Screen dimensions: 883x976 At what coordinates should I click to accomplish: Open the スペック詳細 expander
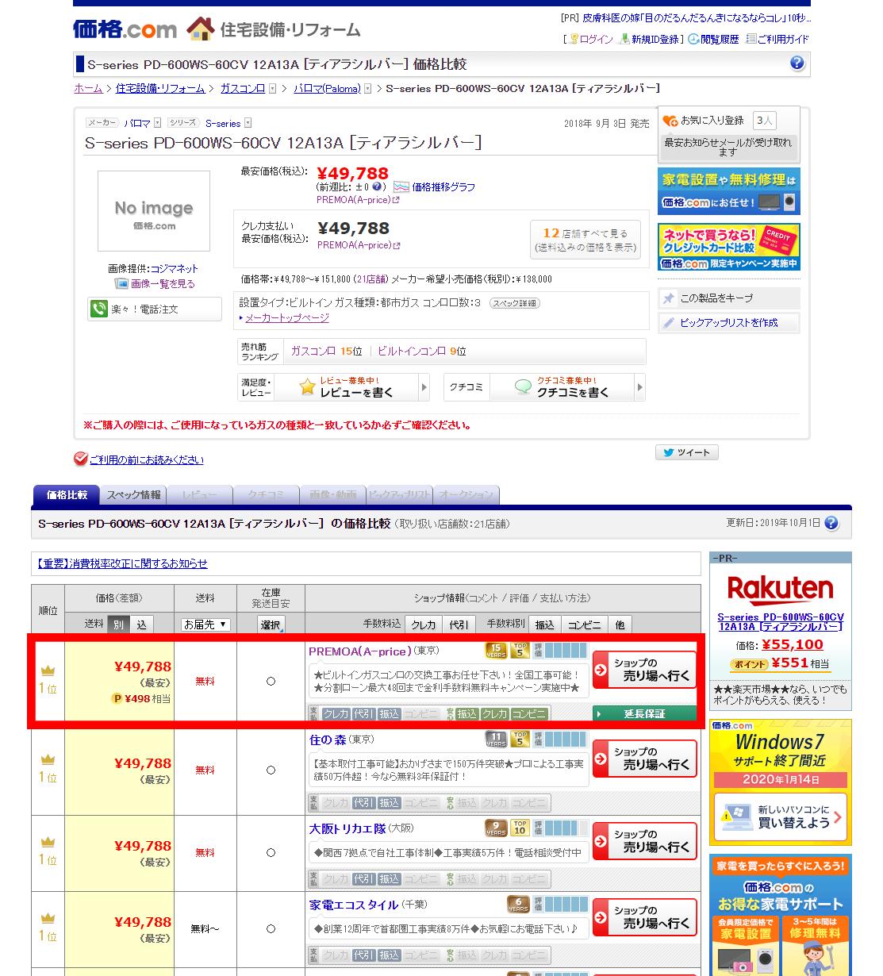pyautogui.click(x=514, y=303)
